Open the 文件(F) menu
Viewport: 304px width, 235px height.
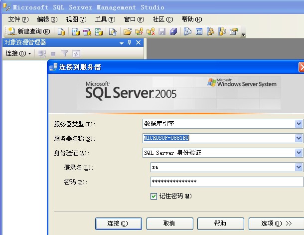coord(18,19)
